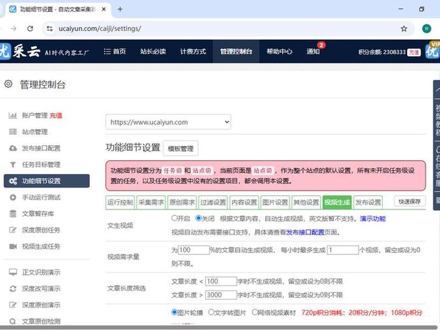Switch to the 过滤设置 tab
Viewport: 440px width, 330px height.
point(213,202)
